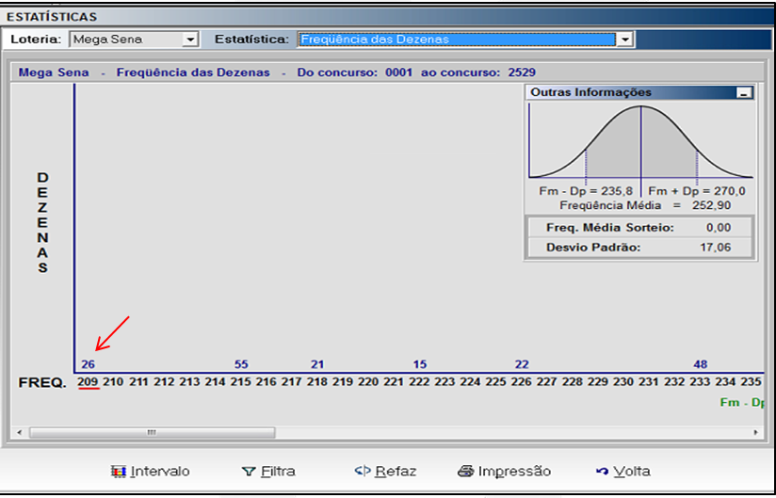Click frequency value 222 on axis

pos(419,382)
